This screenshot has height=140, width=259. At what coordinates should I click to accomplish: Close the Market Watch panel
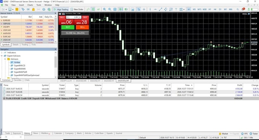pyautogui.click(x=56, y=13)
